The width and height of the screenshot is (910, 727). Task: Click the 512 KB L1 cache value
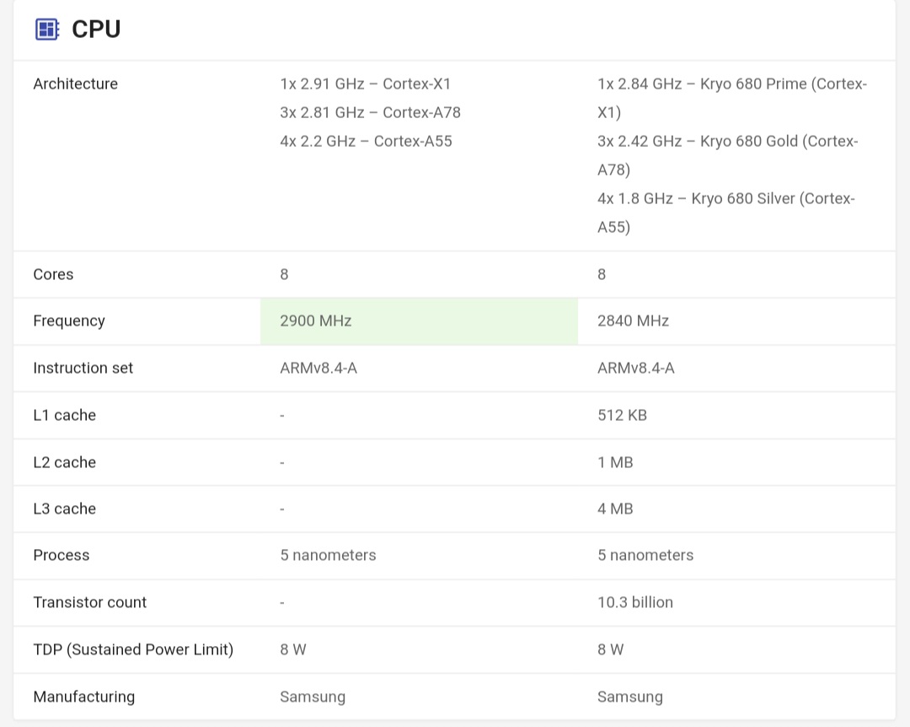tap(622, 415)
